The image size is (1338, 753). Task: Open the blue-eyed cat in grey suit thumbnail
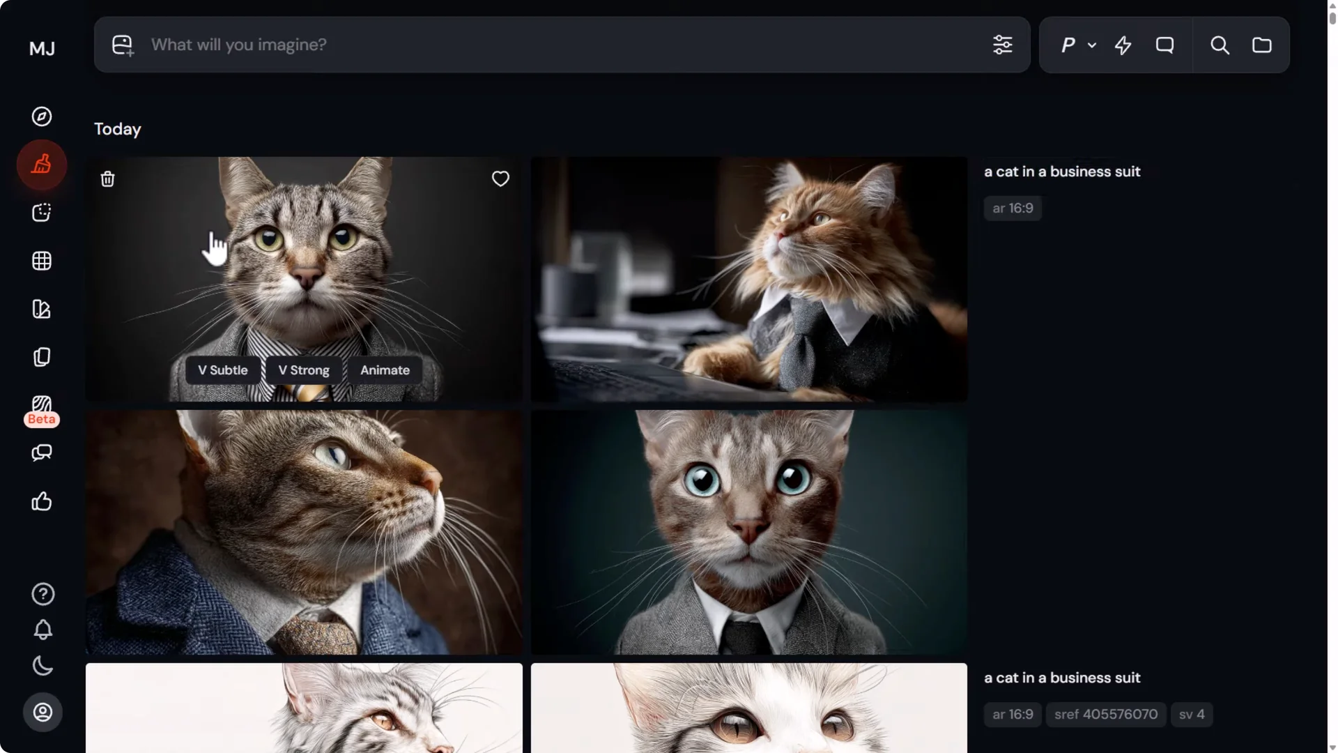coord(748,532)
